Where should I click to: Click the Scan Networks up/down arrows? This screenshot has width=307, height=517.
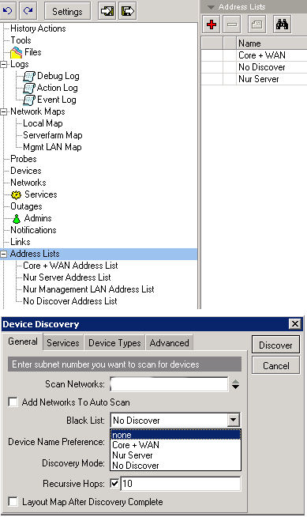coord(235,384)
